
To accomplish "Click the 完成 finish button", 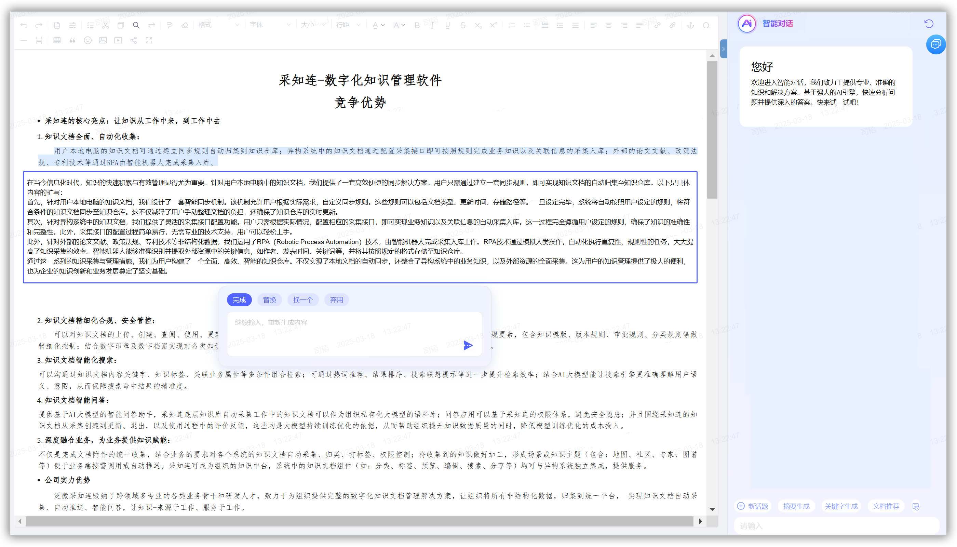I will tap(239, 300).
